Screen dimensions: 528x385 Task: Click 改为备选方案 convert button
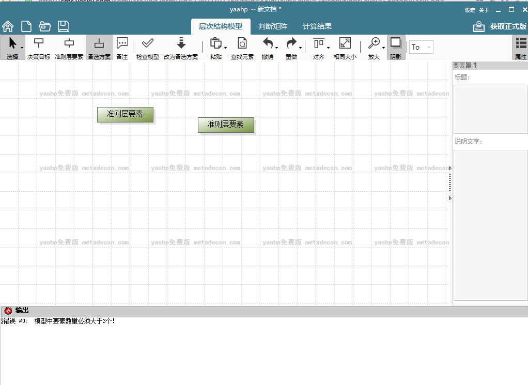click(181, 48)
